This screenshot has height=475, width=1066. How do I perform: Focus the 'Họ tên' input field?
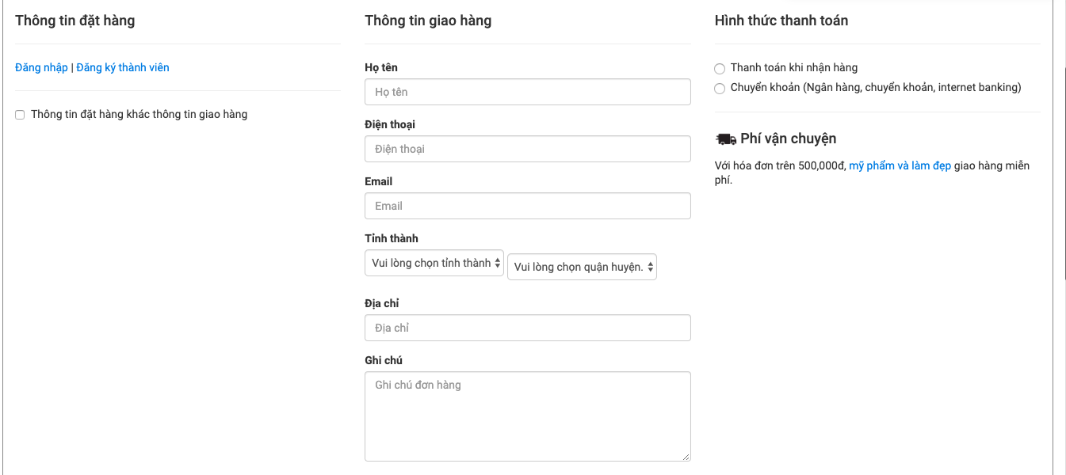(528, 92)
